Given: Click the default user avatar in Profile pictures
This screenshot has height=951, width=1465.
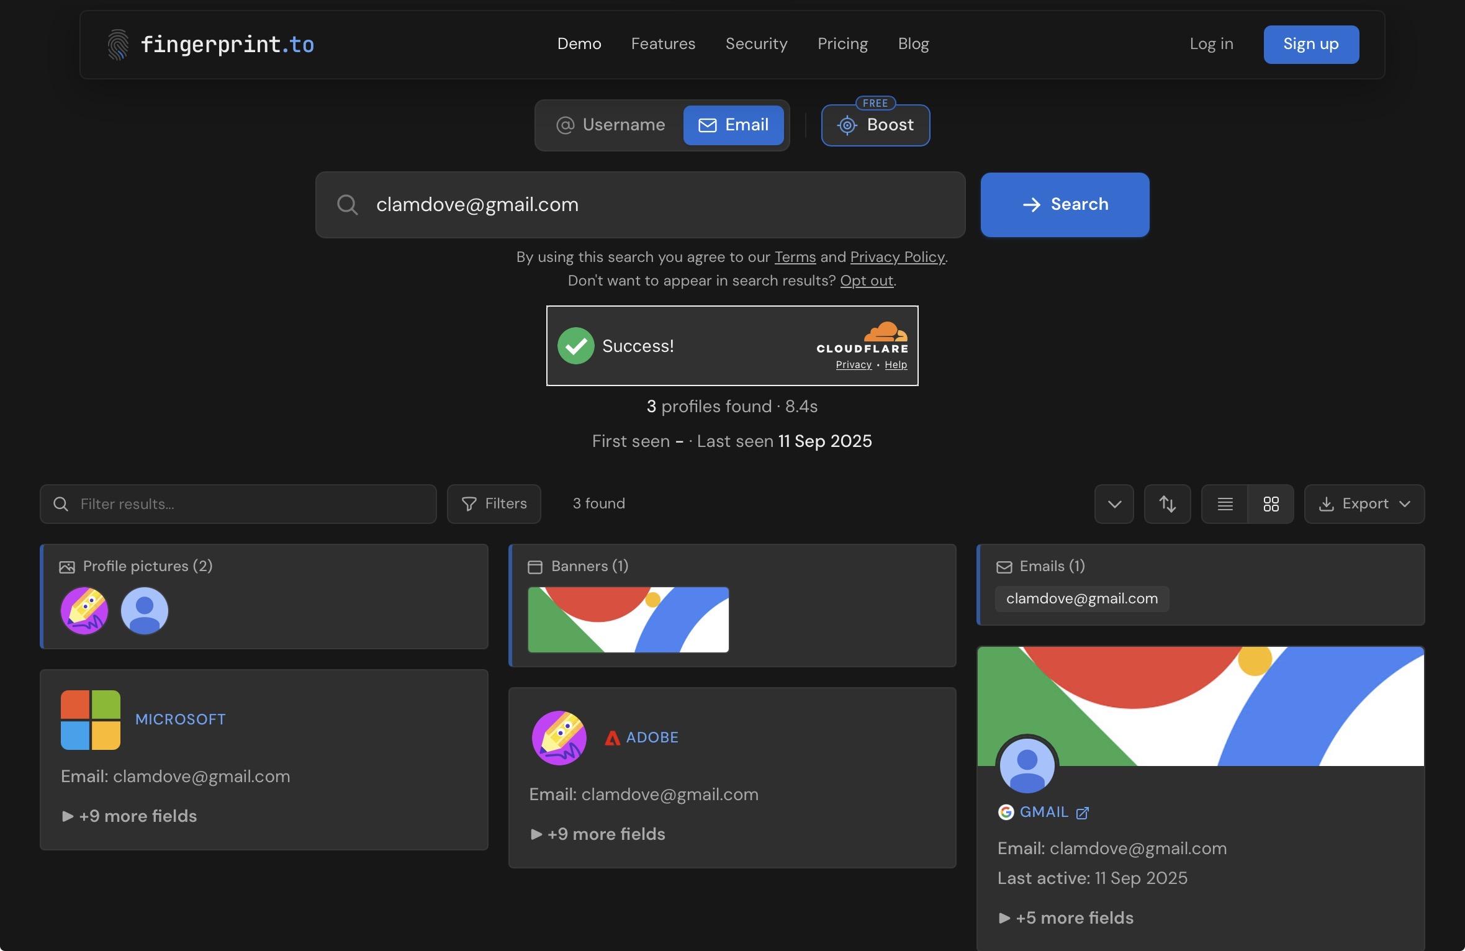Looking at the screenshot, I should pos(144,611).
